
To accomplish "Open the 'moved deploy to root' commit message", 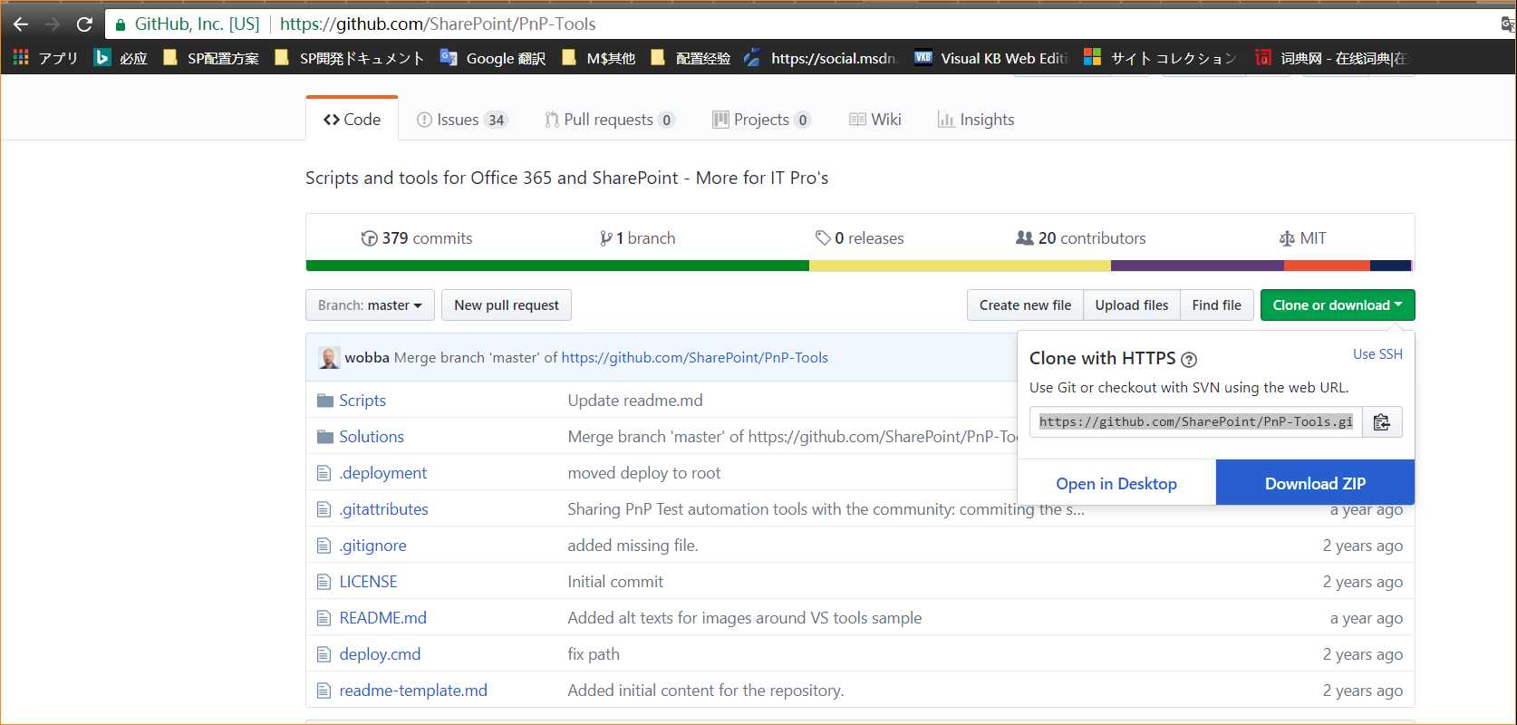I will click(x=644, y=473).
